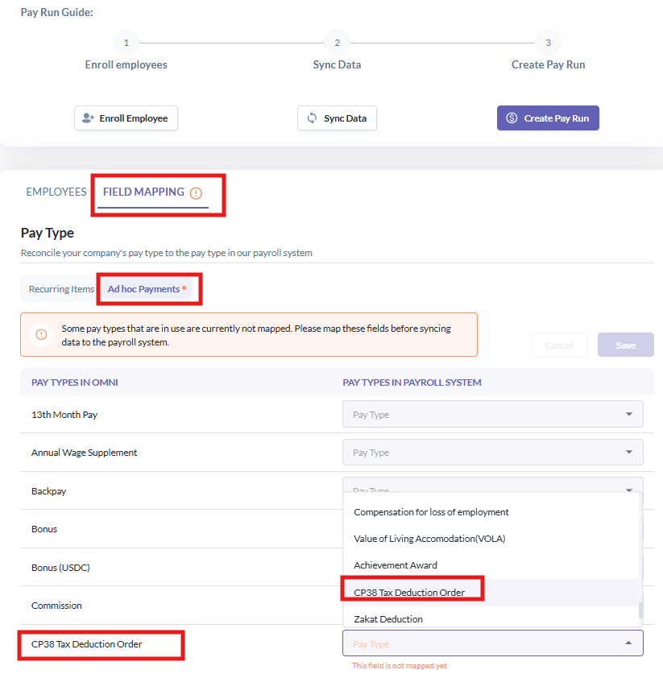Click the Enroll Employee person icon
The image size is (663, 674).
click(x=88, y=118)
